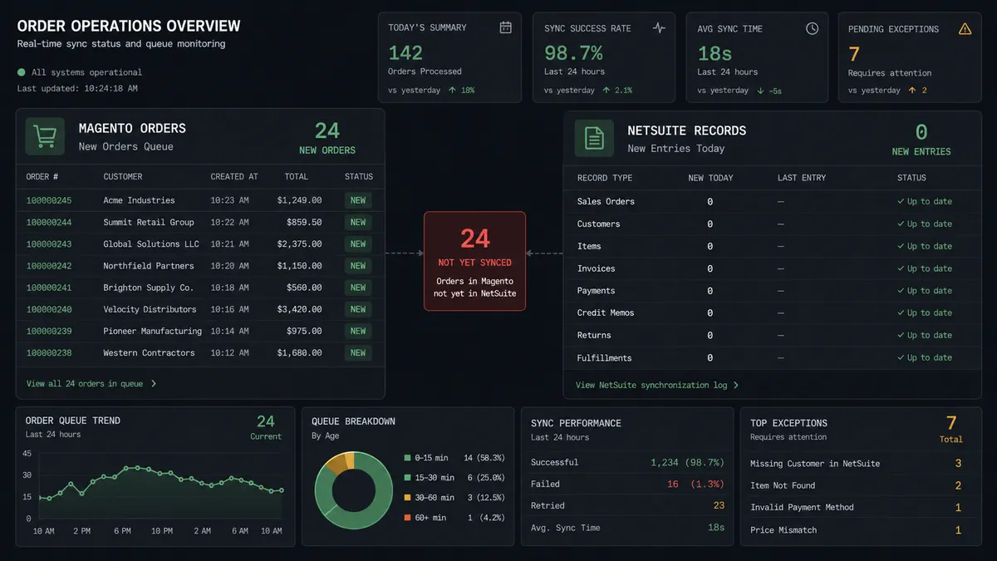Click the calendar icon in Today's Summary card
The width and height of the screenshot is (997, 561).
[x=505, y=27]
